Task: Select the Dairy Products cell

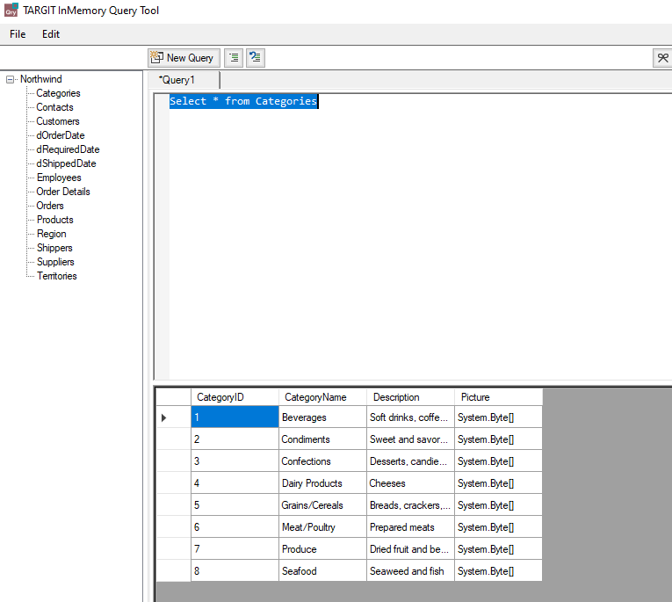Action: tap(322, 483)
